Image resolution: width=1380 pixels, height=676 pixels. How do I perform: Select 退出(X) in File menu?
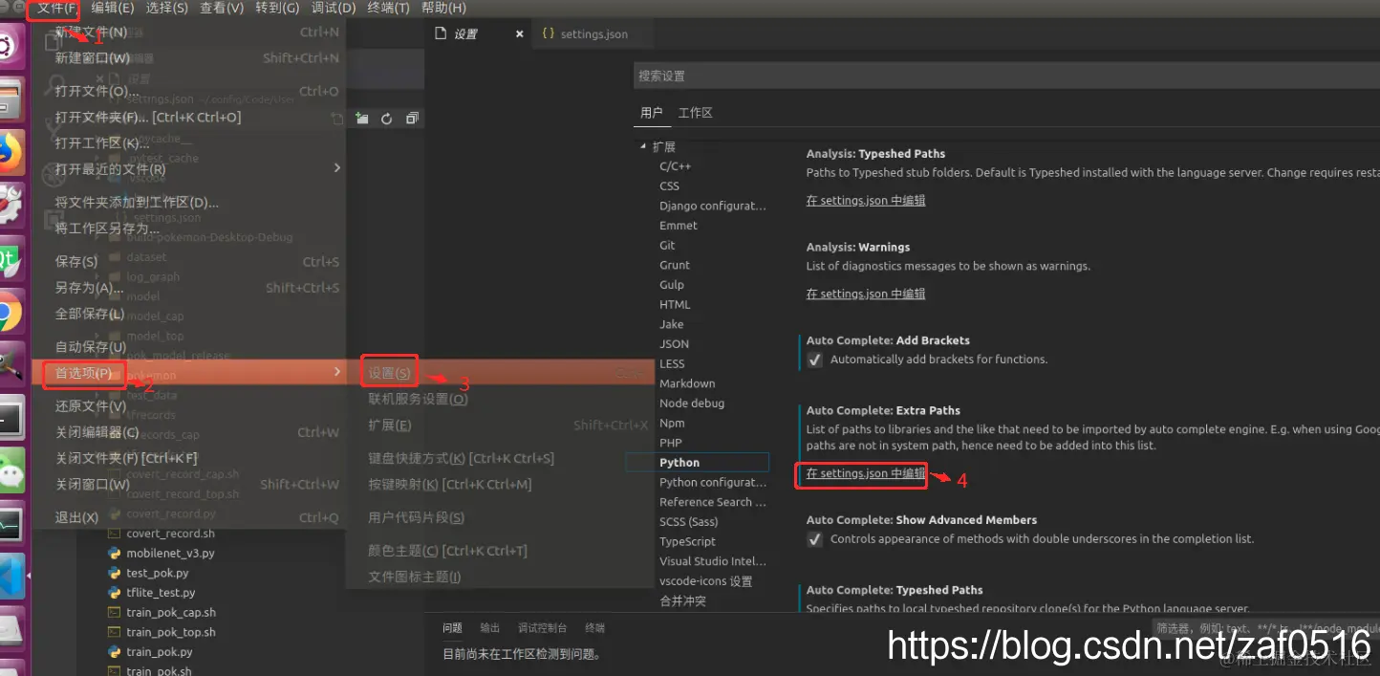pos(189,517)
